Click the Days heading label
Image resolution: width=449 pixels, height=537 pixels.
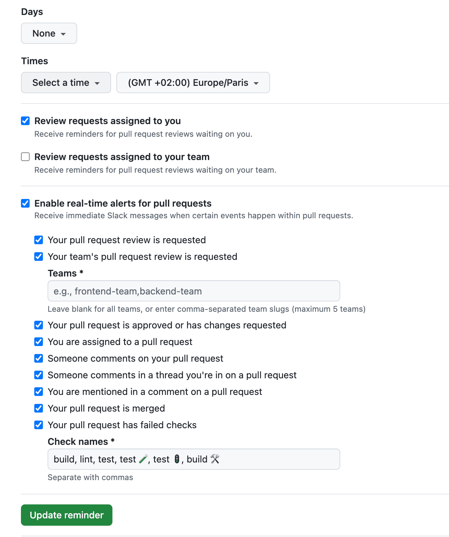(32, 12)
